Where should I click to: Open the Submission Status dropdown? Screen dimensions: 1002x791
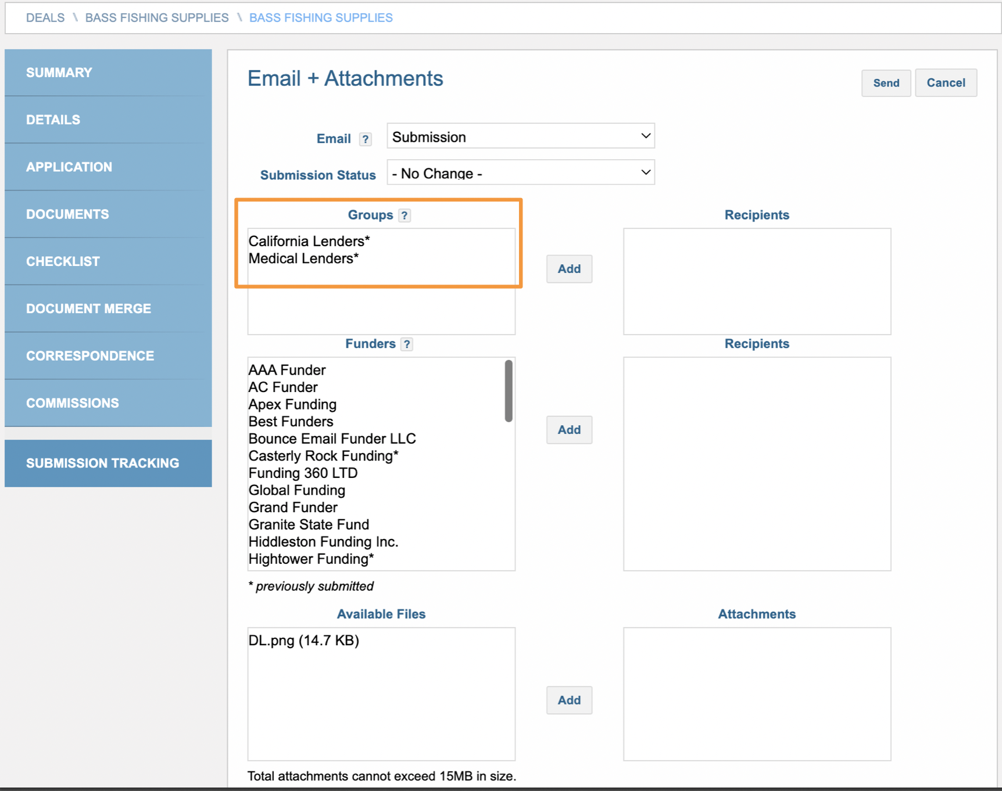[x=521, y=173]
